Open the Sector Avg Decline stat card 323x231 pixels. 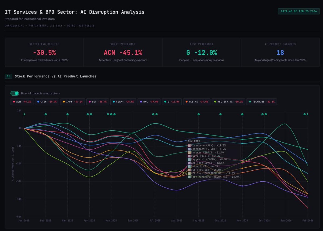44,52
